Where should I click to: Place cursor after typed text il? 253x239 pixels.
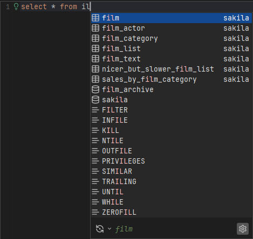click(x=90, y=7)
